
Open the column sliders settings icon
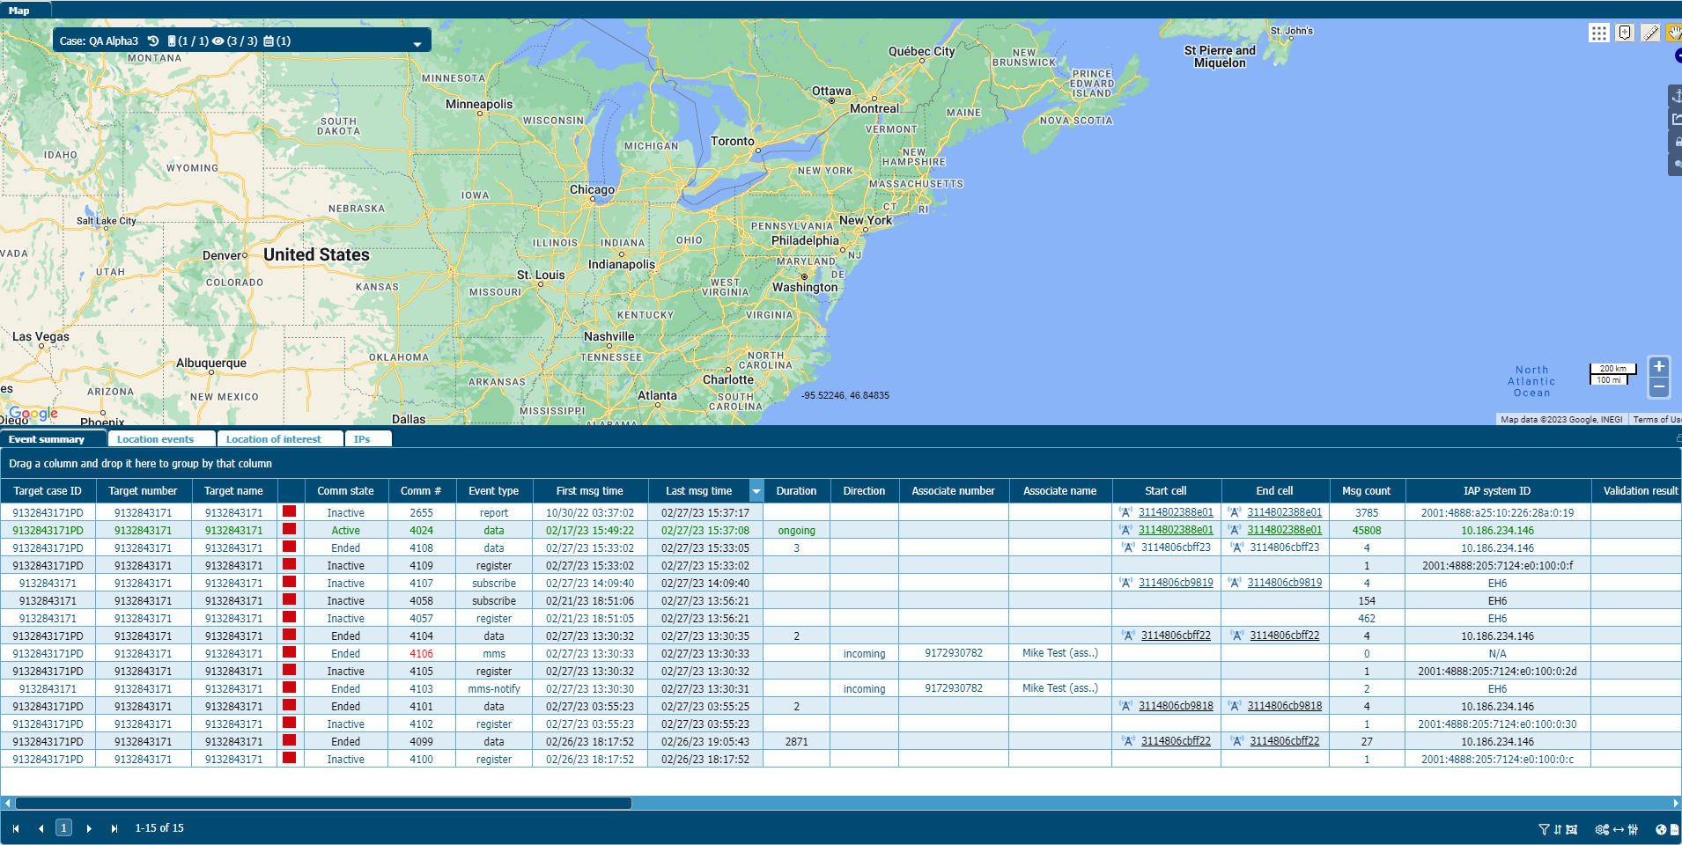[x=1634, y=829]
